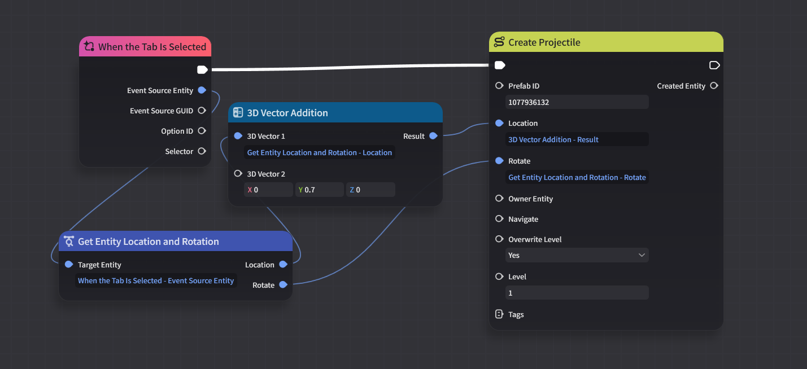Viewport: 807px width, 369px height.
Task: Click the 3D Vector 1 input pin
Action: point(238,136)
